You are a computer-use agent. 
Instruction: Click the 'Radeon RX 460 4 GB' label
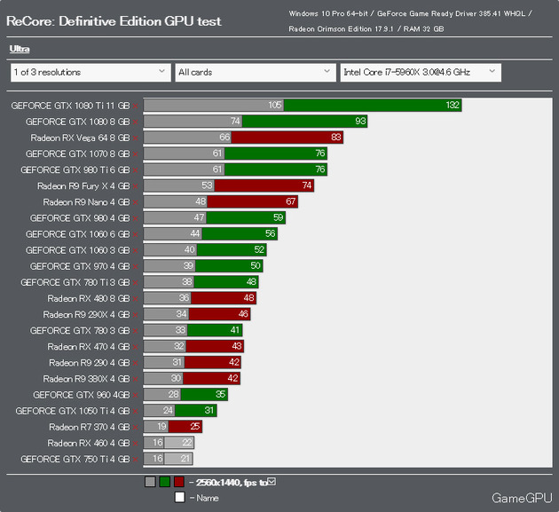(x=89, y=443)
